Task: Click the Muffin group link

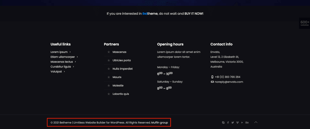Action: pos(160,123)
